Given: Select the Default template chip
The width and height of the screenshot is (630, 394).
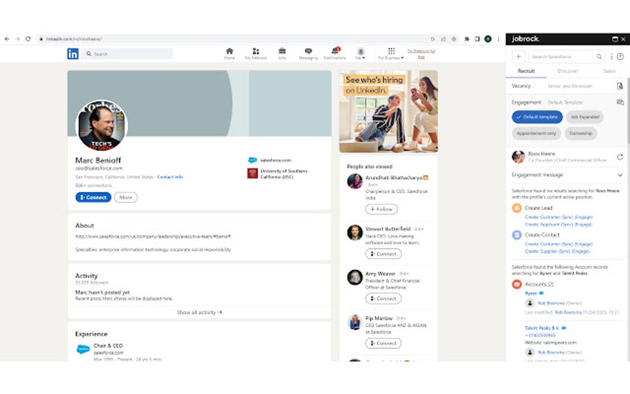Looking at the screenshot, I should tap(537, 117).
